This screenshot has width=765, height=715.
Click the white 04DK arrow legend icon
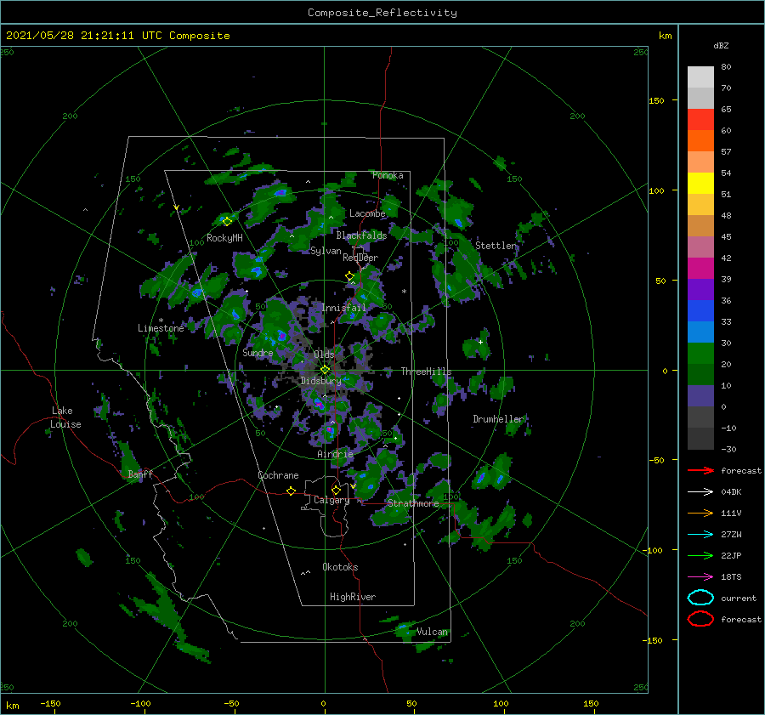700,492
